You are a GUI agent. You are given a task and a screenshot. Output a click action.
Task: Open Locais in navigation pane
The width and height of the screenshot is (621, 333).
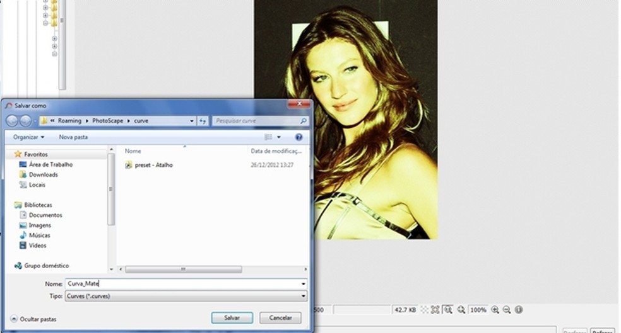pos(37,184)
